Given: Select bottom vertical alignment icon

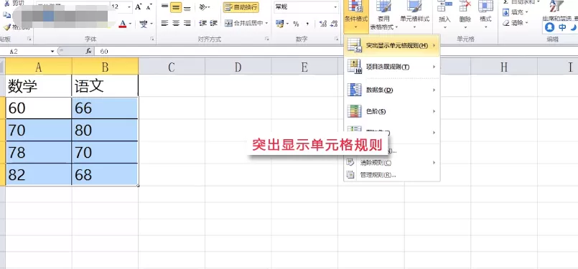Looking at the screenshot, I should pyautogui.click(x=187, y=7).
